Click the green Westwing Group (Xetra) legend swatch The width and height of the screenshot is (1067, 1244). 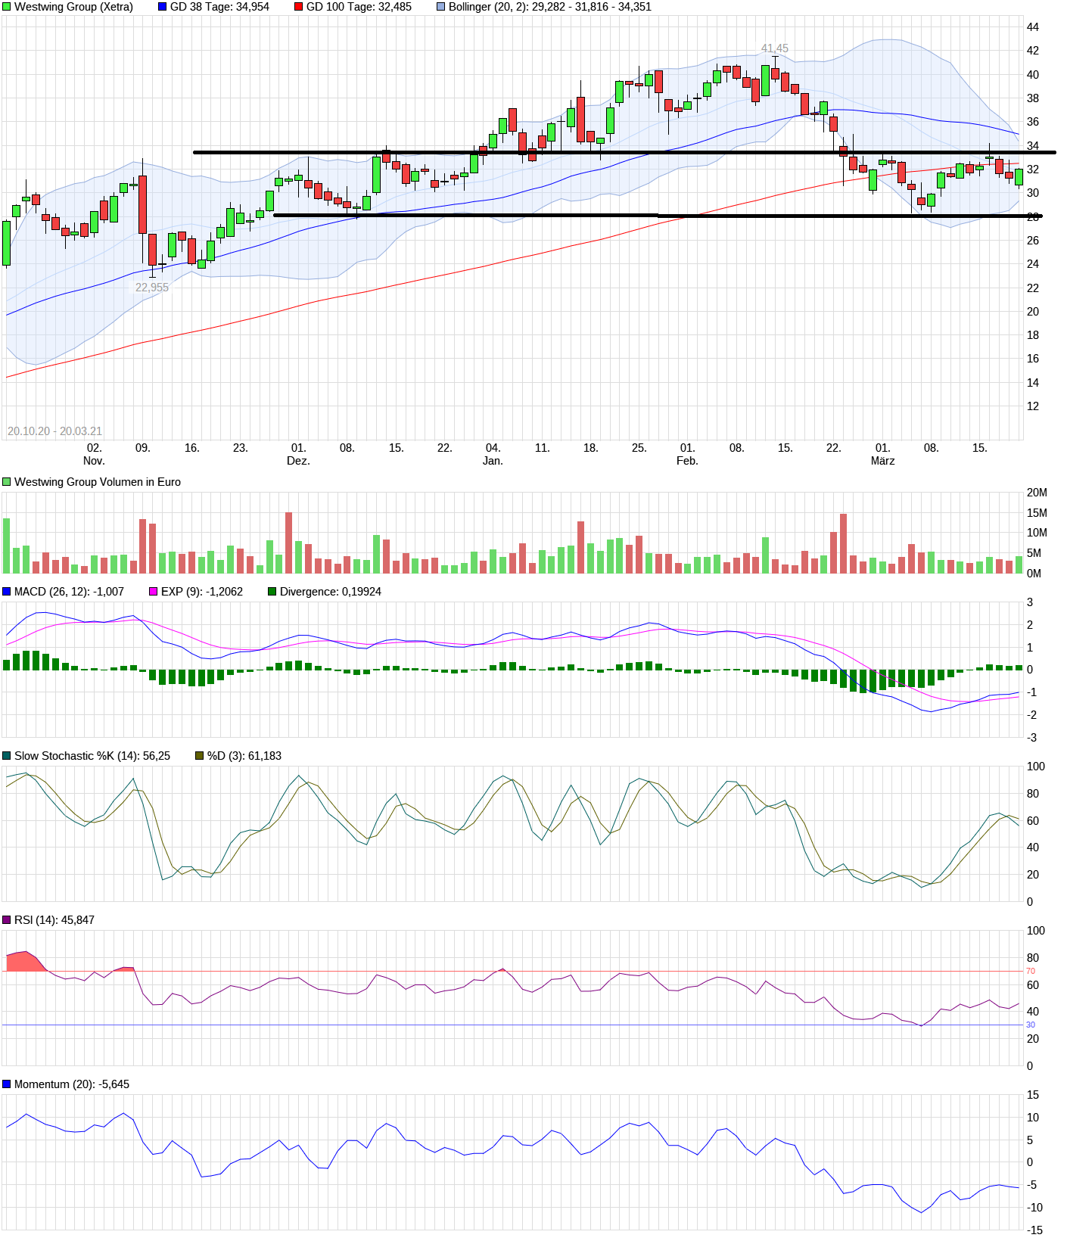7,7
